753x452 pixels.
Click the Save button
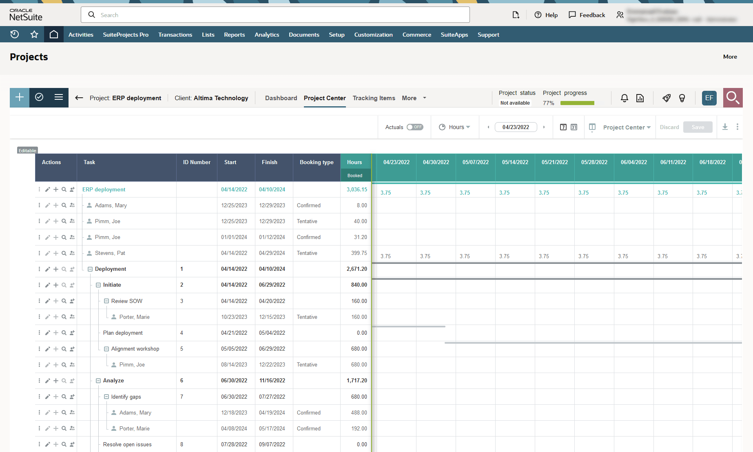click(698, 127)
